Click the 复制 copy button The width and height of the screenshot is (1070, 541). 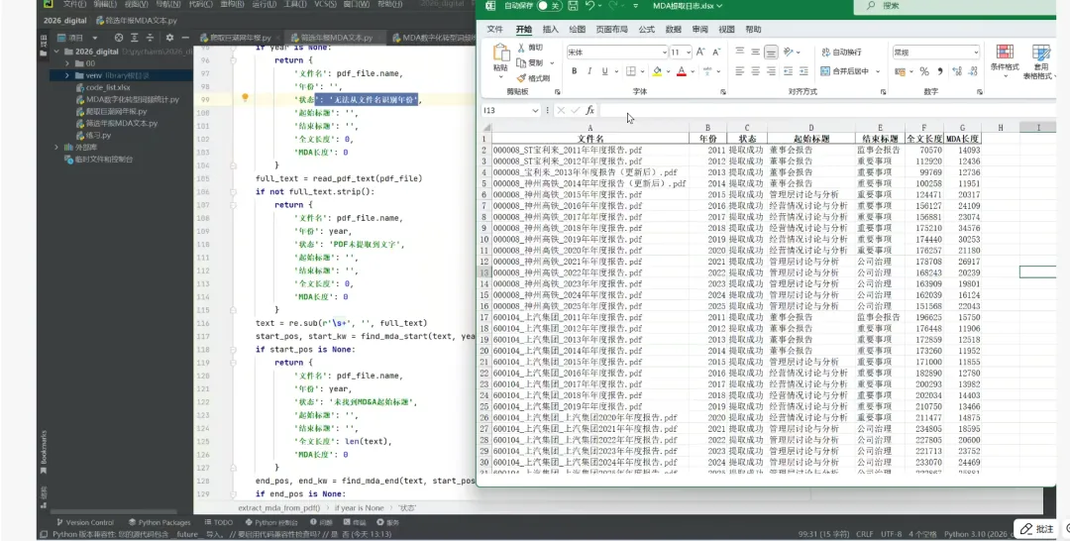point(530,62)
